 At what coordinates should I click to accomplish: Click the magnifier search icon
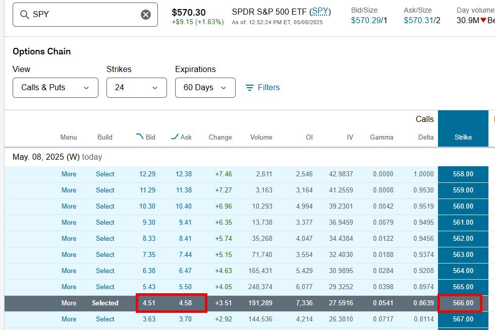pos(24,15)
